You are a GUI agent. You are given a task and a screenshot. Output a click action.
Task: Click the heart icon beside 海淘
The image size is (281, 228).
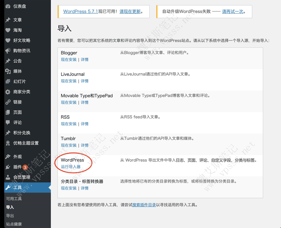coord(8,30)
